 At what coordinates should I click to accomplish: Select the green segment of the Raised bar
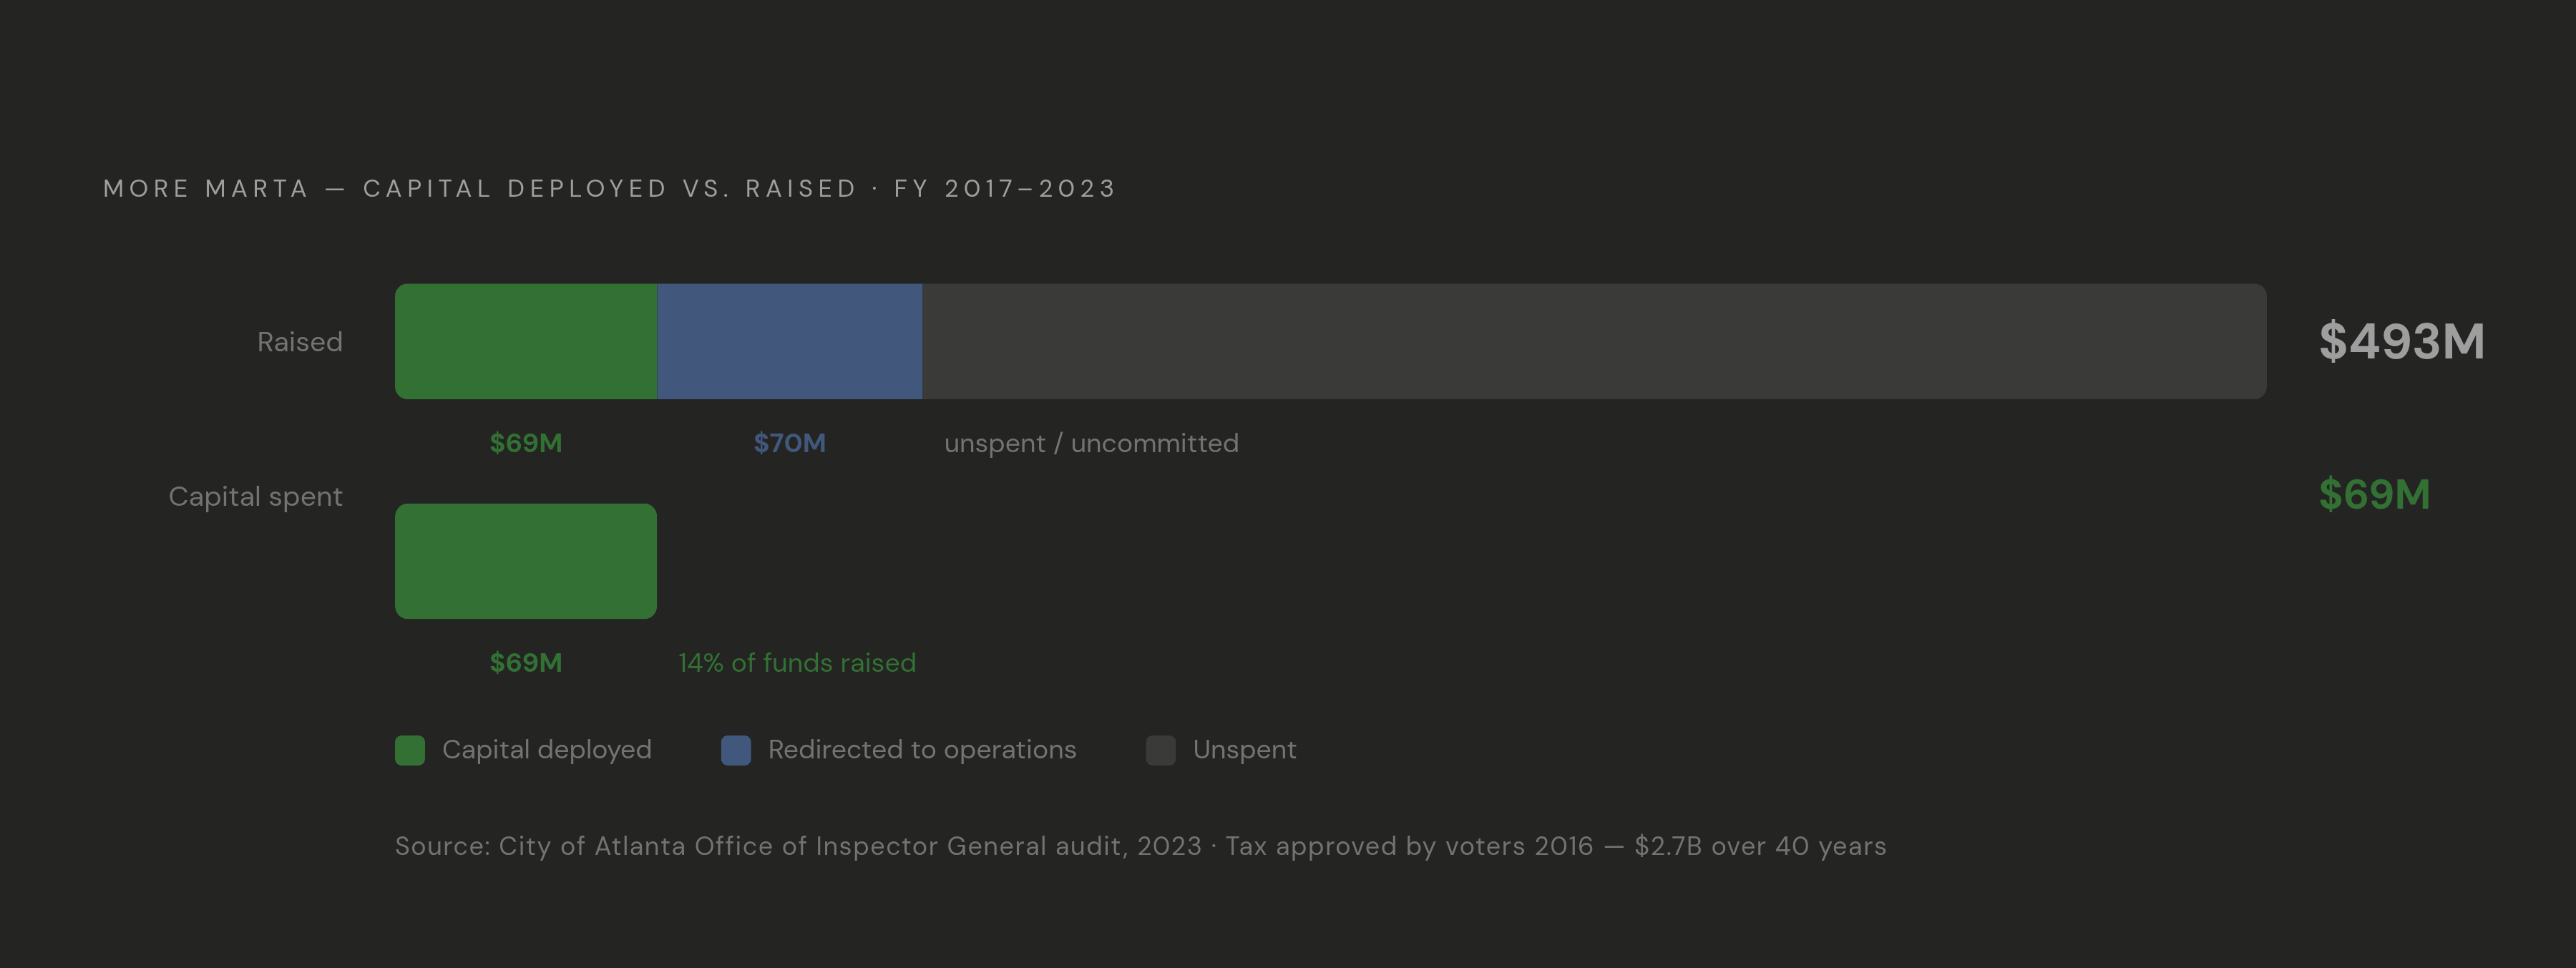click(x=526, y=342)
